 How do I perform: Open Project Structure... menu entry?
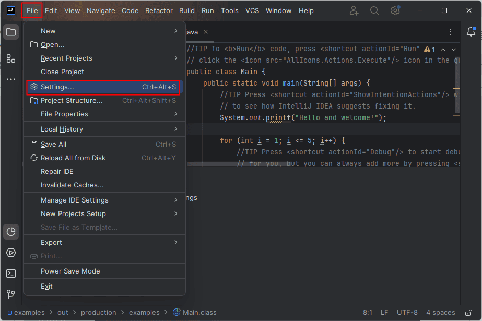coord(104,100)
